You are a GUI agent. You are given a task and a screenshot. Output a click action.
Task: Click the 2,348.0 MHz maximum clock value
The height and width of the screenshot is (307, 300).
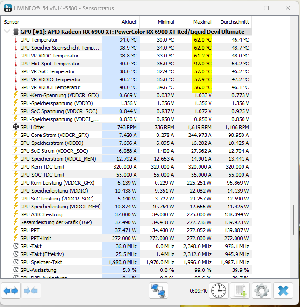(197, 246)
